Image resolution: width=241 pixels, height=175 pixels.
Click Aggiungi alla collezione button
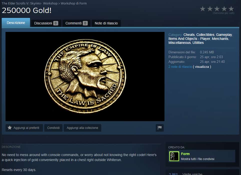pos(82,128)
